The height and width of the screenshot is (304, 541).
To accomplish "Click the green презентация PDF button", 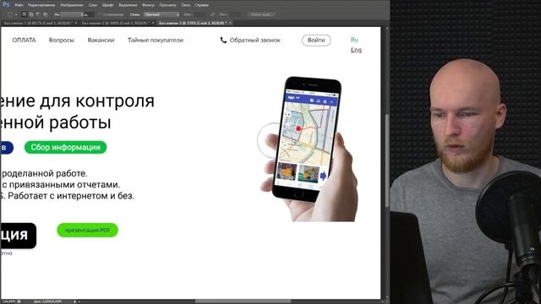I will point(87,230).
